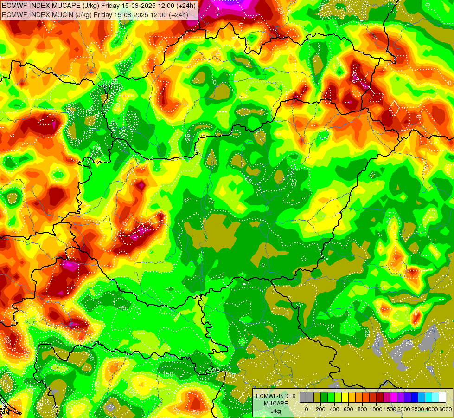This screenshot has height=418, width=454.
Task: Pick the cyan swatch in the legend
Action: [x=429, y=397]
